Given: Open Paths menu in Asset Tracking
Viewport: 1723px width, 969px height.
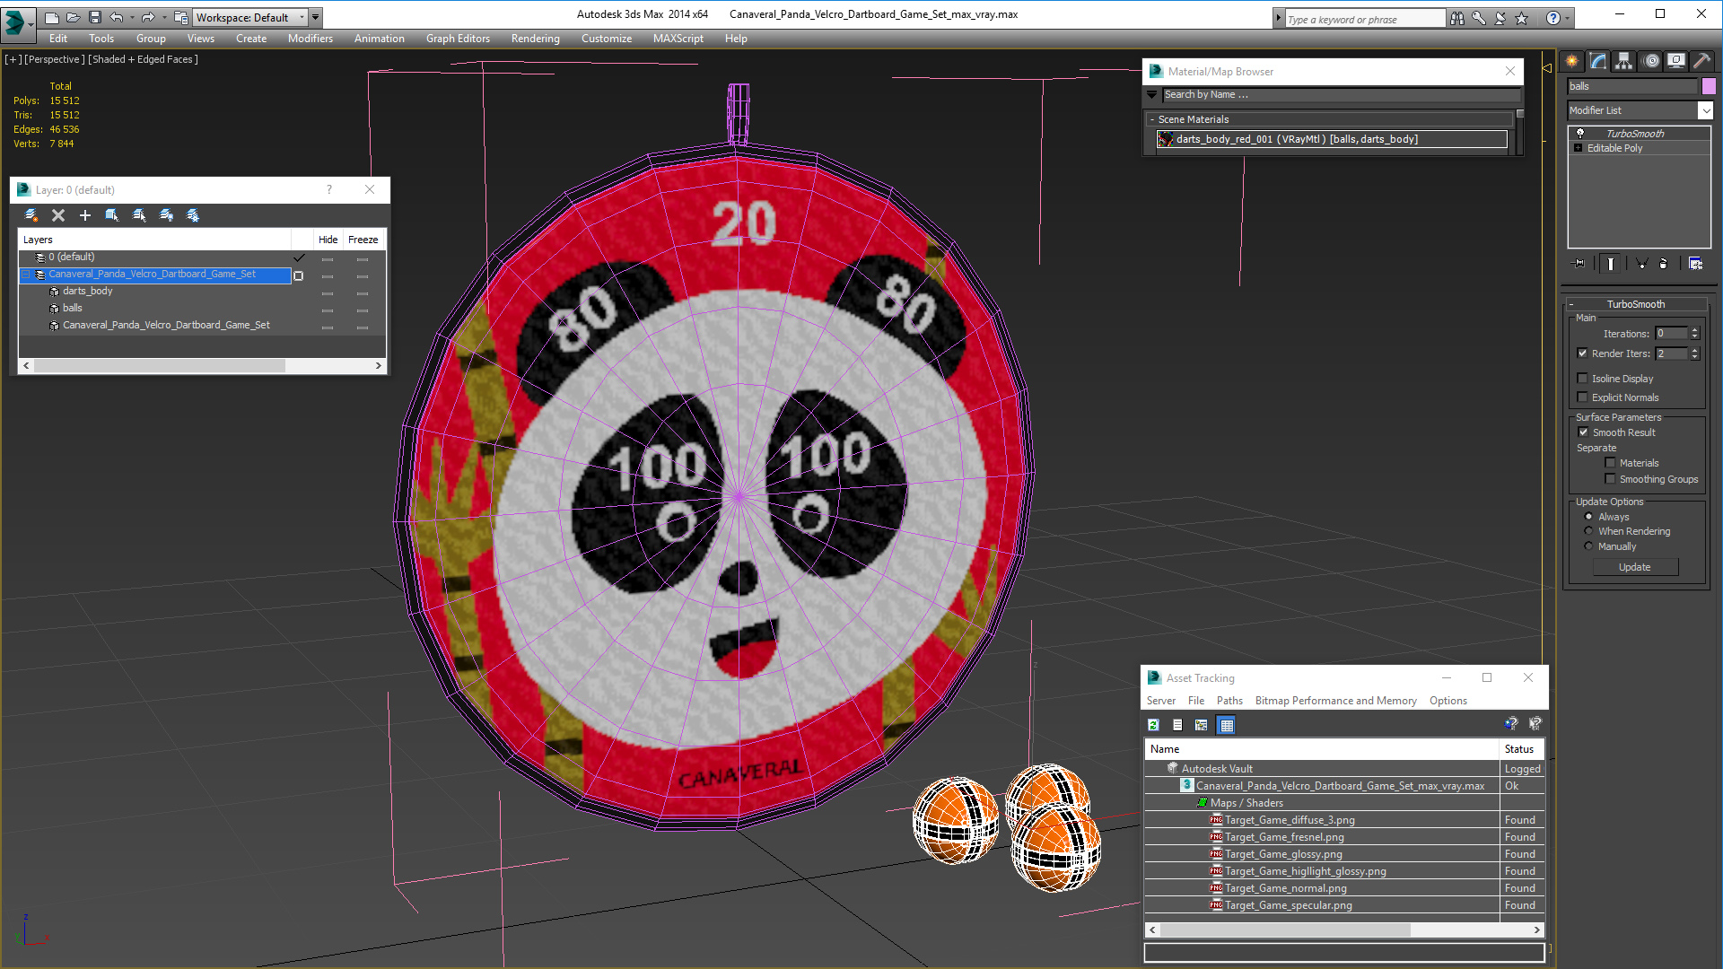Looking at the screenshot, I should [1229, 701].
